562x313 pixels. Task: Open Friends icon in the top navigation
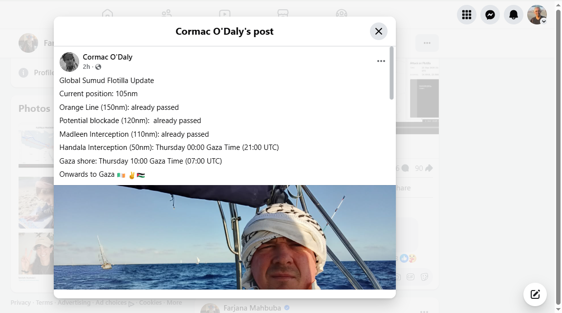(x=166, y=14)
